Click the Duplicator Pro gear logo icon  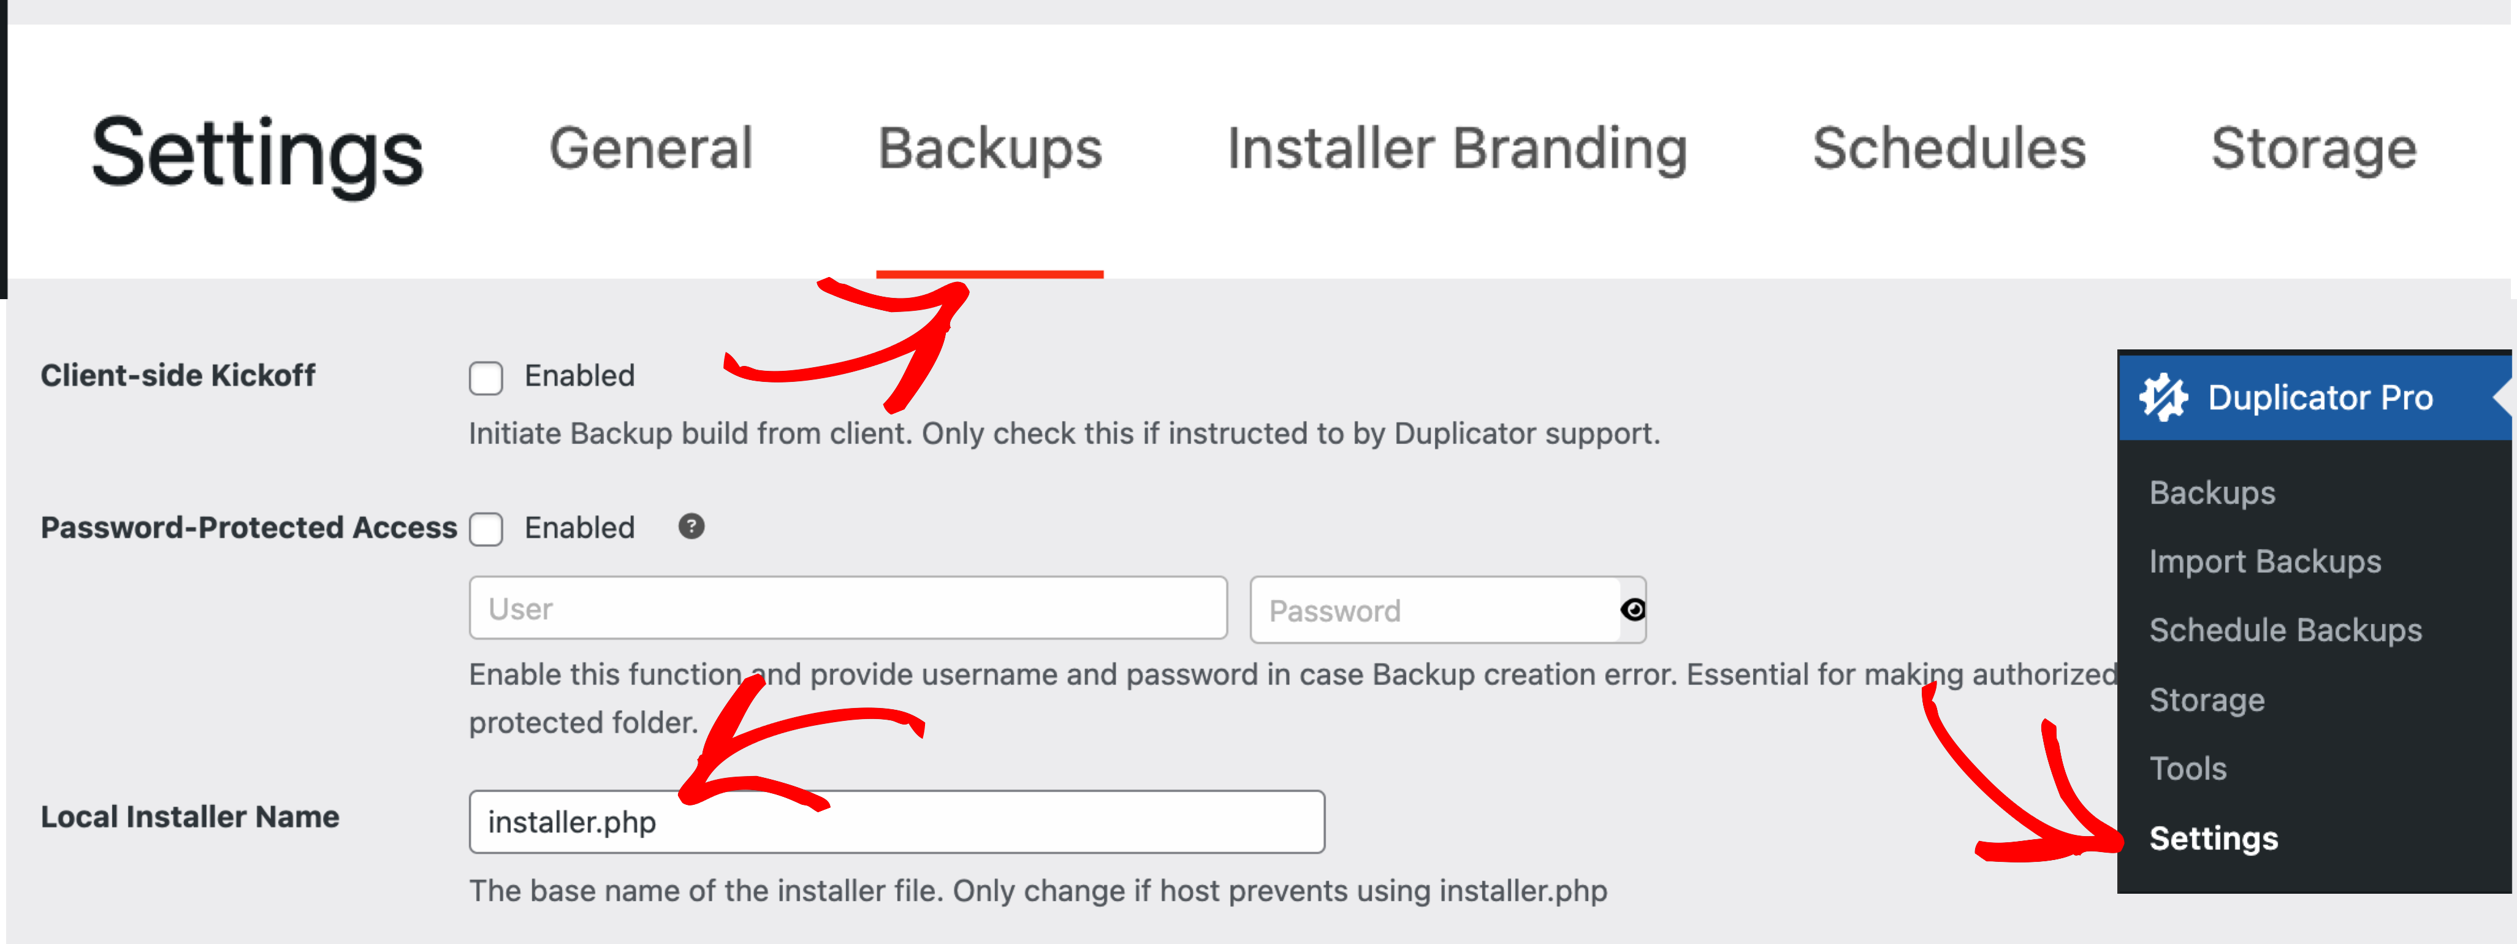[x=2163, y=397]
